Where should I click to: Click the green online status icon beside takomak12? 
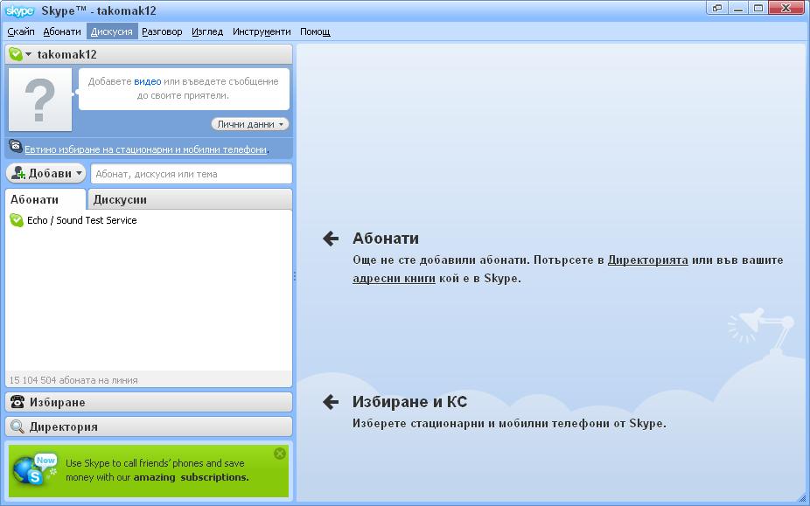16,54
